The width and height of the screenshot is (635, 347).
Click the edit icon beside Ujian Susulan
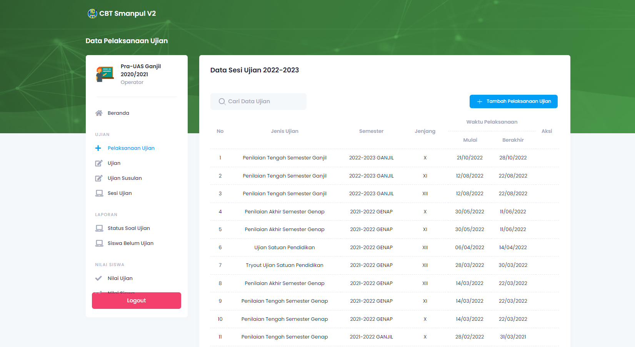pos(99,178)
